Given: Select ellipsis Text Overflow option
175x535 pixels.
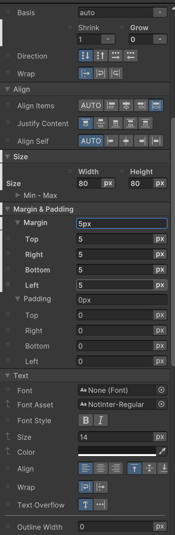Looking at the screenshot, I should pyautogui.click(x=100, y=505).
